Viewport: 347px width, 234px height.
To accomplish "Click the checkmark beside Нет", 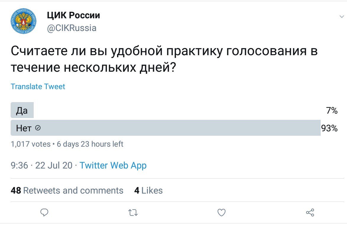I will [x=38, y=128].
